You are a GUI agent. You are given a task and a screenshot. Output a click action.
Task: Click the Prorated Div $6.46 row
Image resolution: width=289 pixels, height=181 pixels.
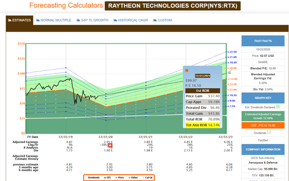pyautogui.click(x=203, y=107)
